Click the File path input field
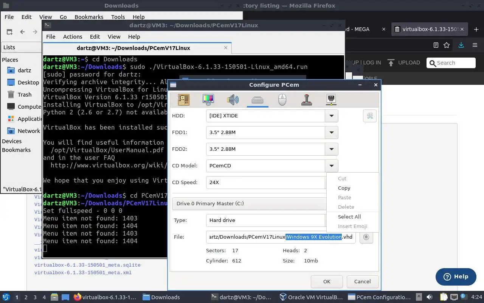Screen dimensions: 484x303 (x=281, y=237)
